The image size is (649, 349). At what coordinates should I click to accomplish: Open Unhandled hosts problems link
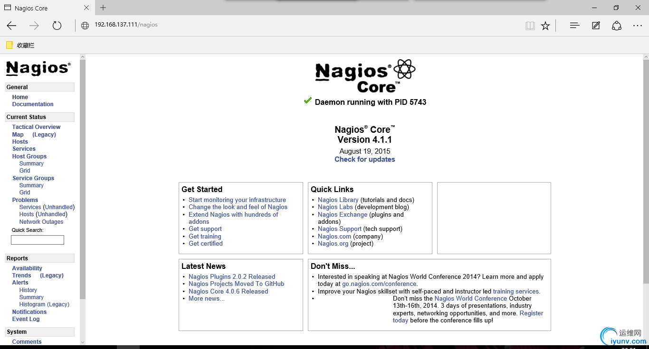pyautogui.click(x=51, y=214)
